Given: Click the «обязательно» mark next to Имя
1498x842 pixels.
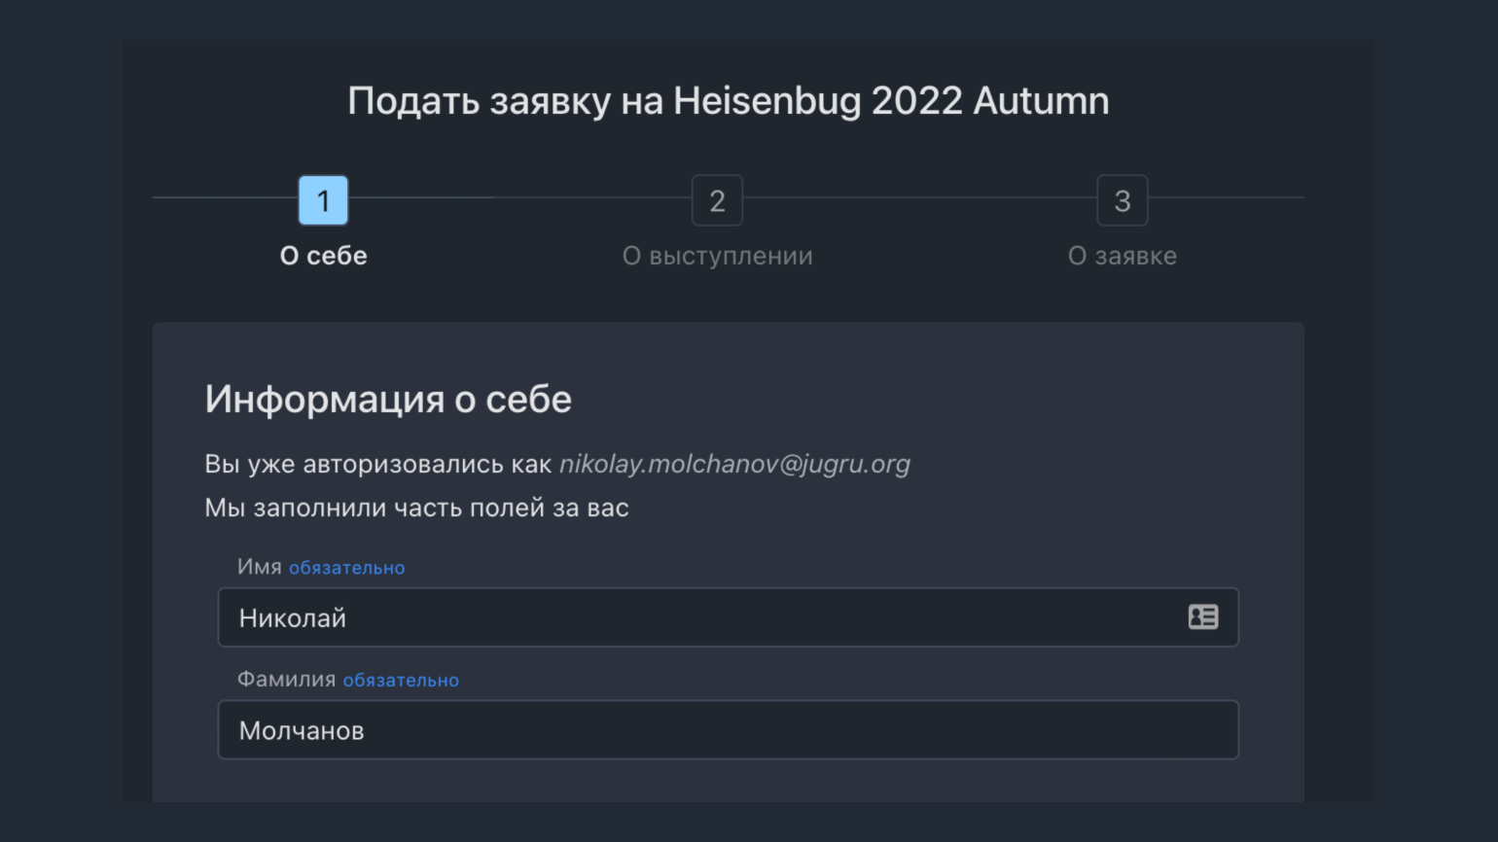Looking at the screenshot, I should [346, 568].
